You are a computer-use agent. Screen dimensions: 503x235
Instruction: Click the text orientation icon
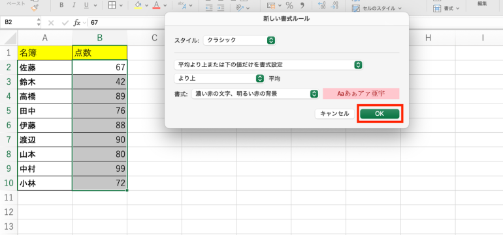pos(239,7)
